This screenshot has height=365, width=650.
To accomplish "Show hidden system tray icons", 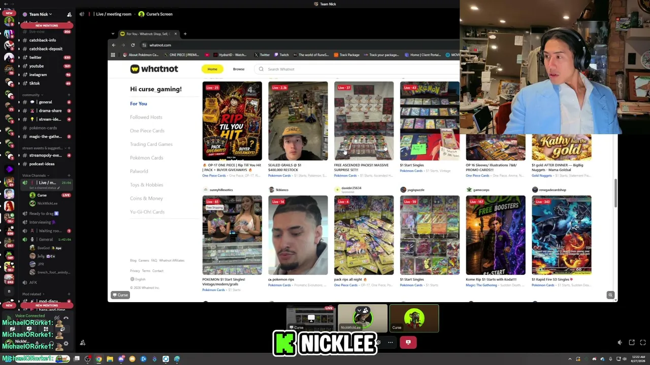I will [x=570, y=359].
